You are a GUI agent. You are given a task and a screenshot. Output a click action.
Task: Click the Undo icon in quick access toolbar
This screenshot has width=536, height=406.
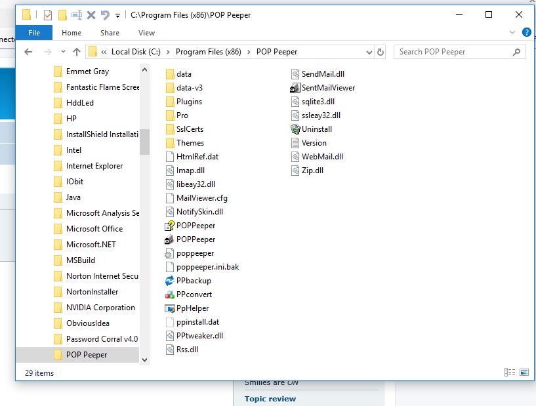pos(105,15)
